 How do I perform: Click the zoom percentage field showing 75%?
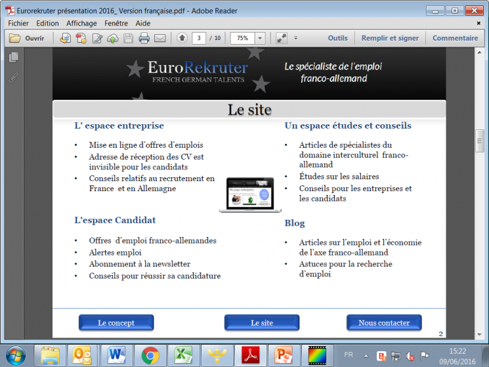point(243,38)
